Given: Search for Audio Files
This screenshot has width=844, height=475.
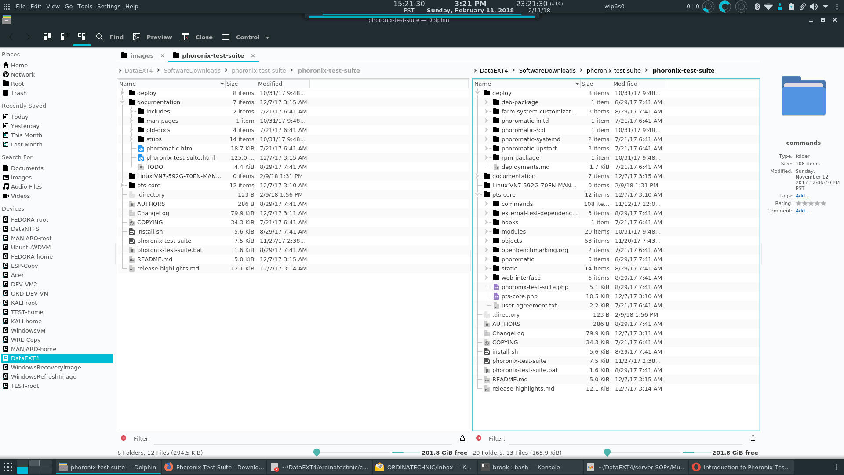Looking at the screenshot, I should coord(26,186).
